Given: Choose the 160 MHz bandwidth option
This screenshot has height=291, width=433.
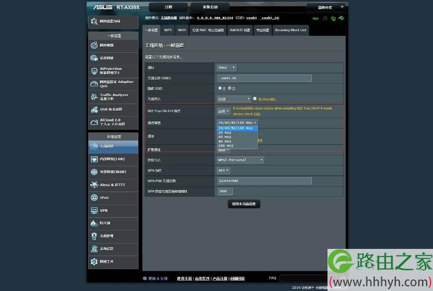Looking at the screenshot, I should (x=237, y=146).
